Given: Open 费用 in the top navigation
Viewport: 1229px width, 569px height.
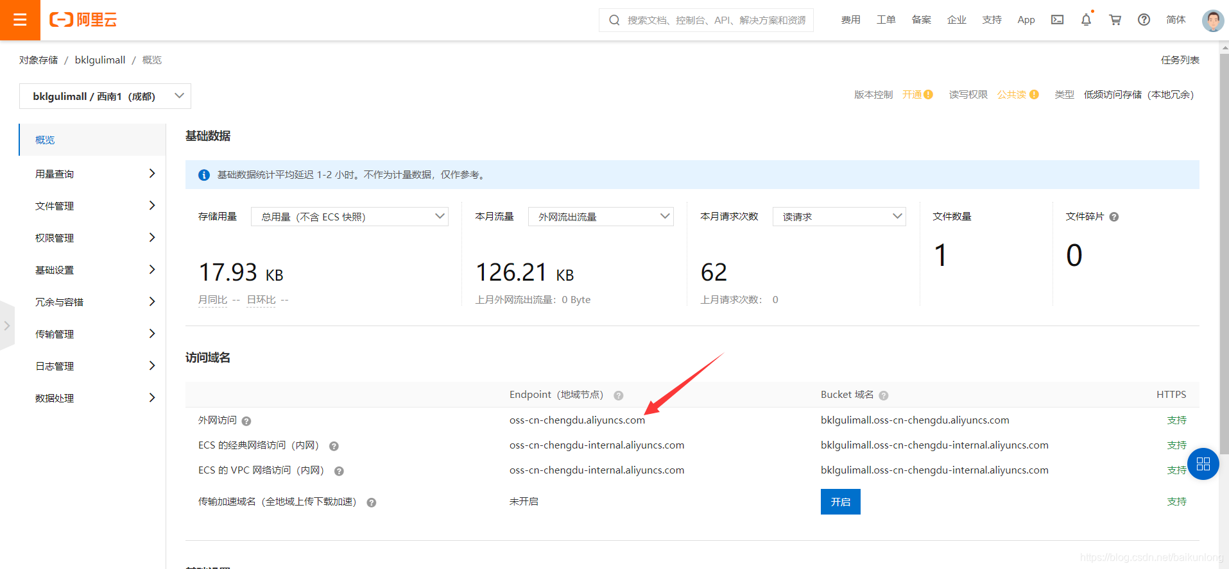Looking at the screenshot, I should 851,20.
